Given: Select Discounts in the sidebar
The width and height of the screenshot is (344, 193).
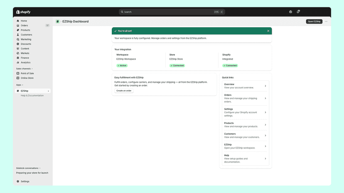Looking at the screenshot, I should pos(33,44).
